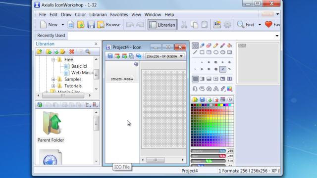Click the Undo arrow in main toolbar
The width and height of the screenshot is (317, 178).
coord(130,25)
